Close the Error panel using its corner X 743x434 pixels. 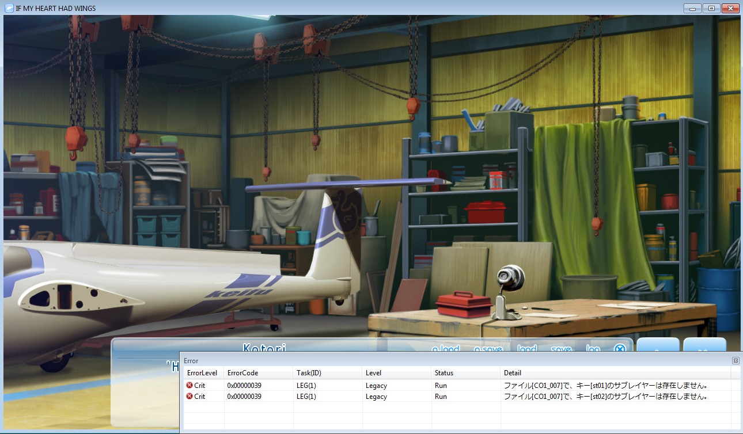point(736,360)
